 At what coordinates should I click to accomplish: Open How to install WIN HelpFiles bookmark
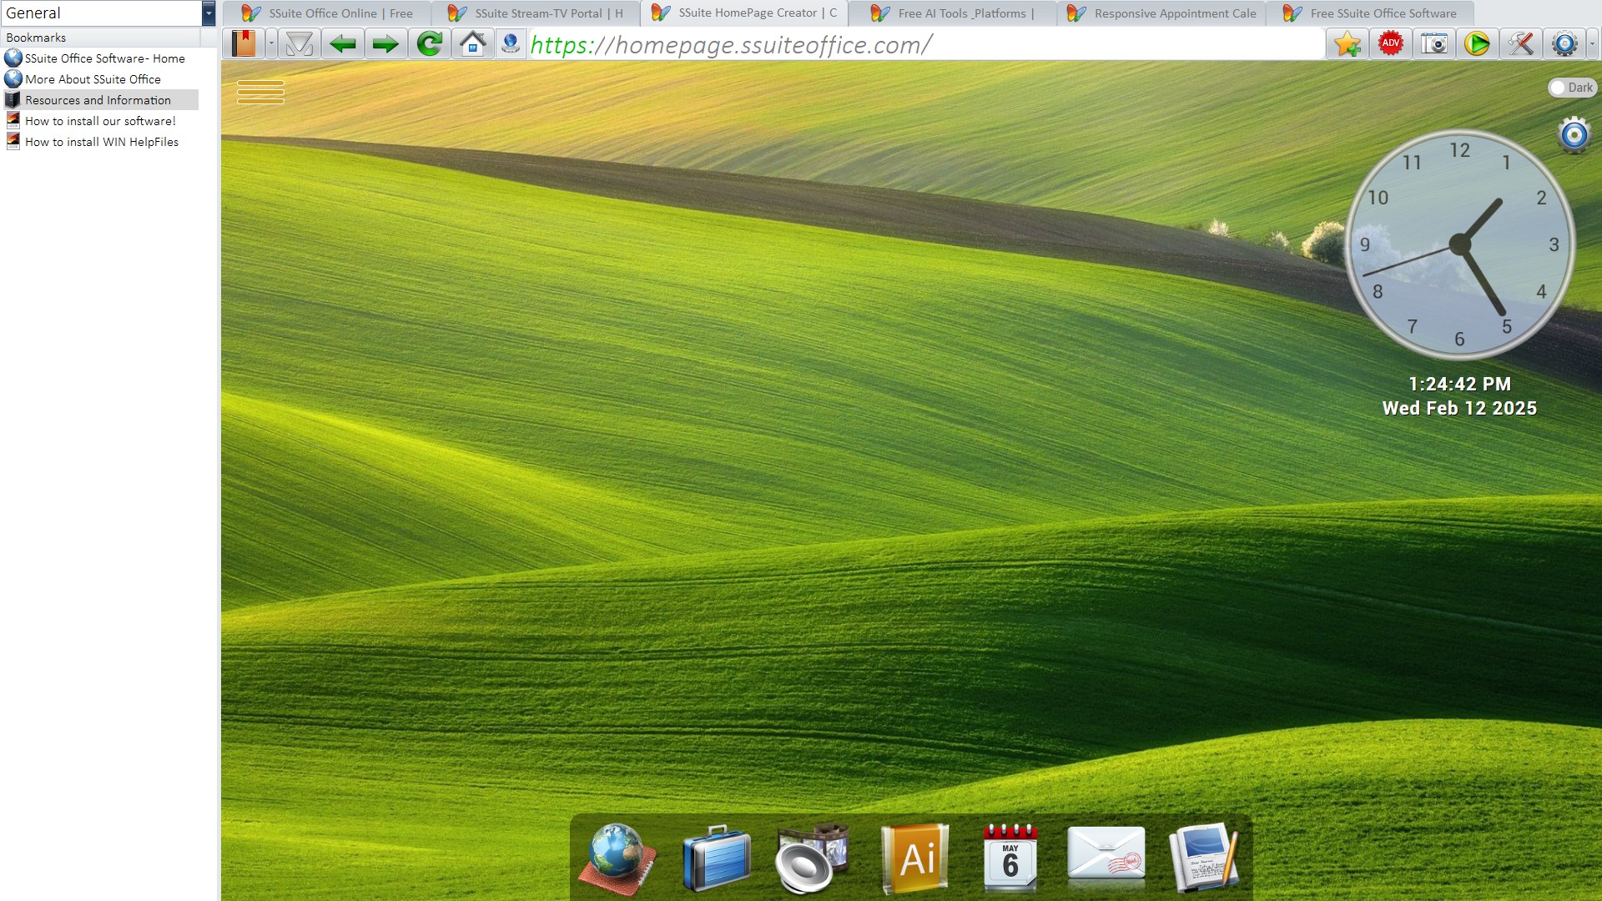click(101, 142)
